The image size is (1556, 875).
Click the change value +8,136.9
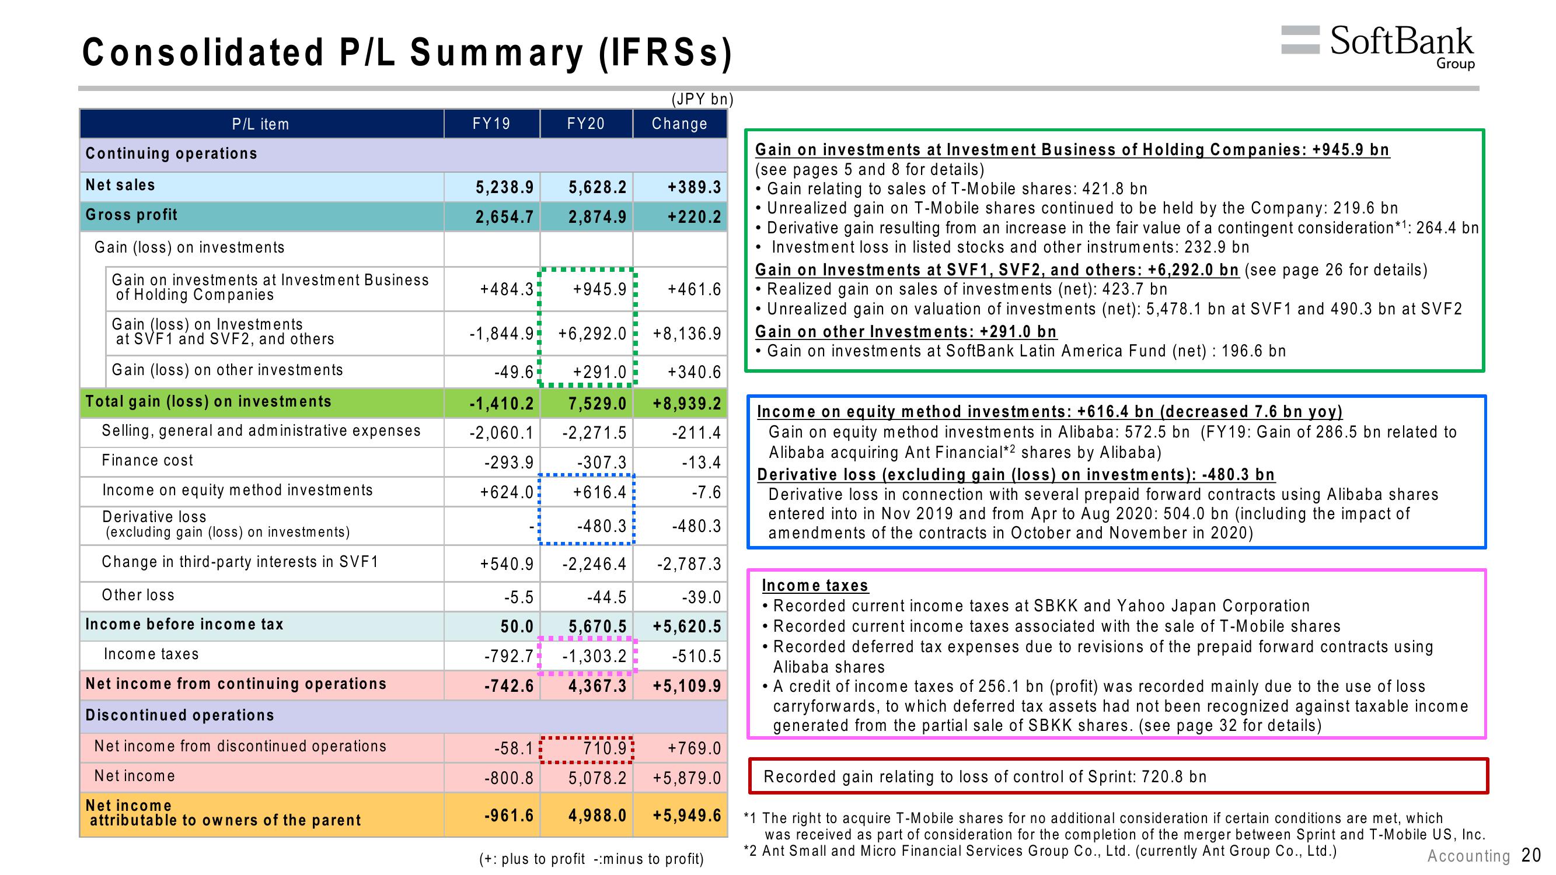click(x=688, y=334)
